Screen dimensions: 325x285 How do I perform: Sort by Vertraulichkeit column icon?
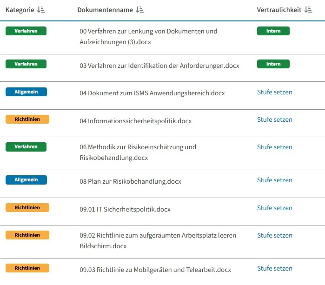(308, 10)
